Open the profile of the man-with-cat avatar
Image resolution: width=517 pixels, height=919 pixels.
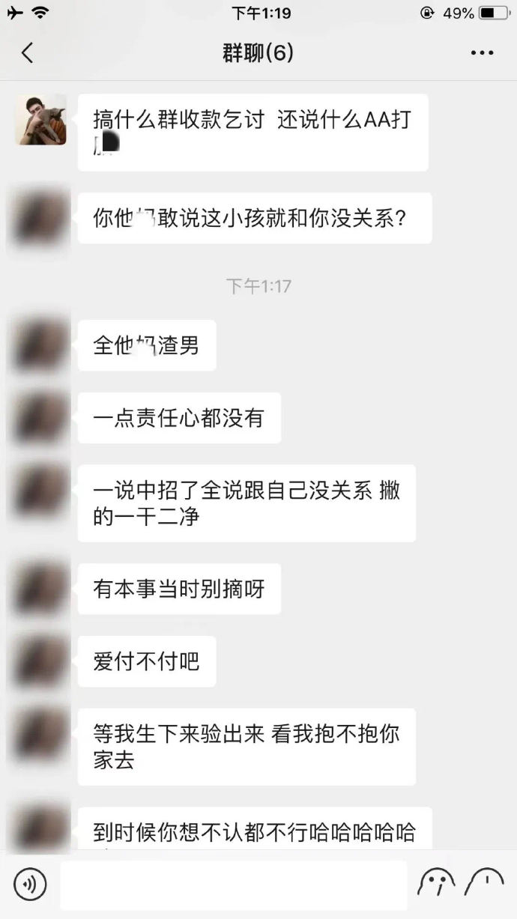click(41, 120)
